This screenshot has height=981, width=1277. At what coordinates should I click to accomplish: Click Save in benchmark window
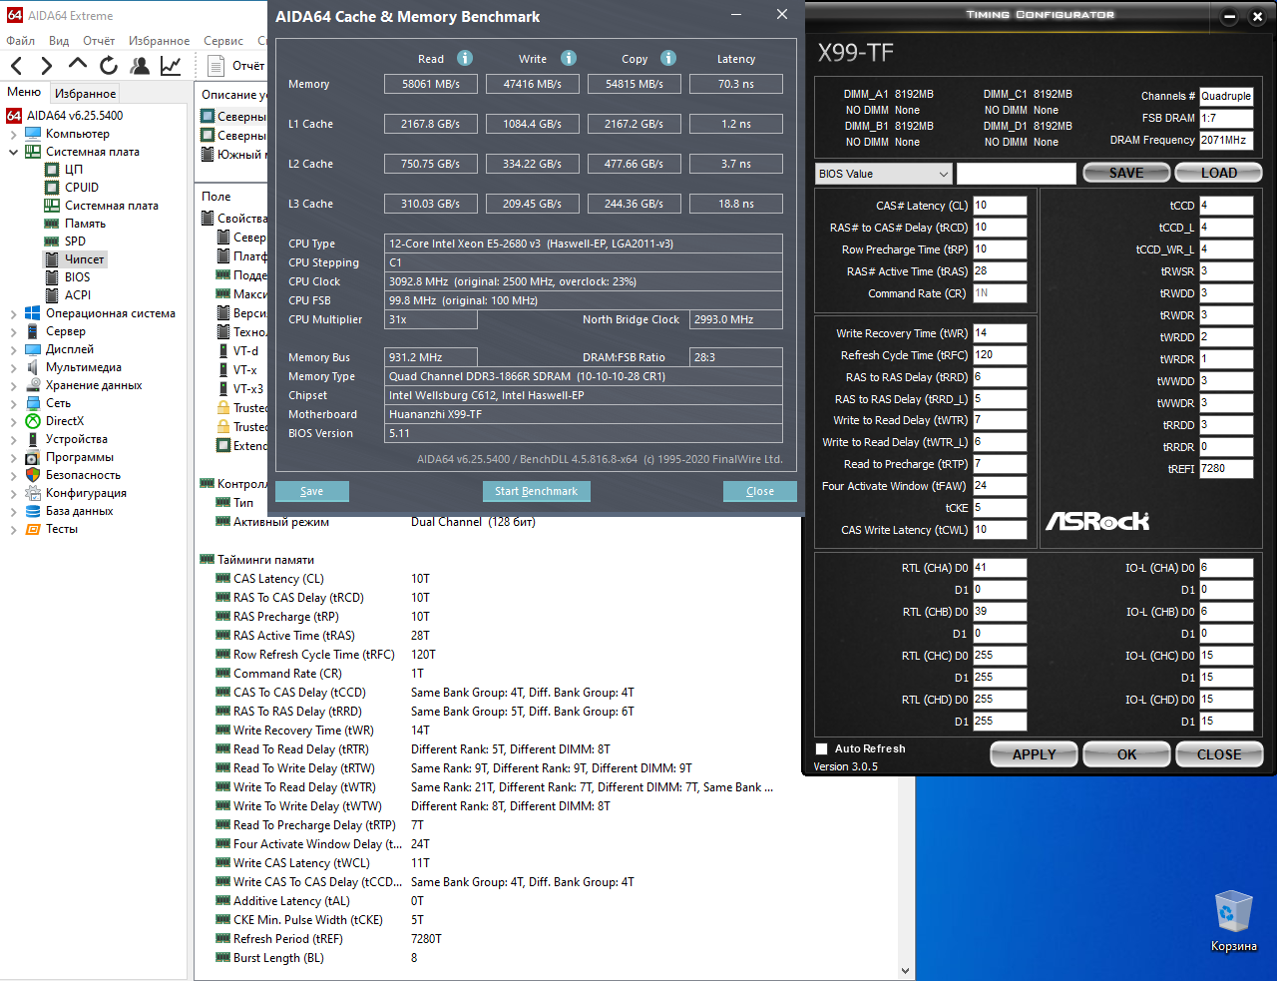(312, 491)
